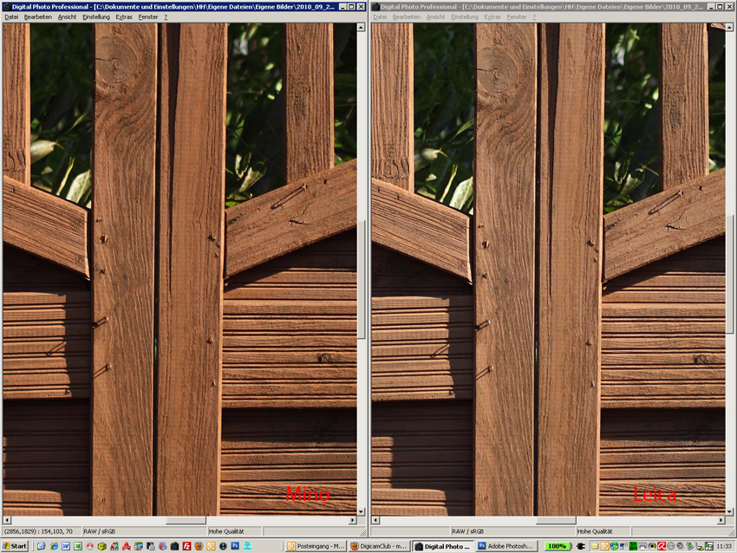Screen dimensions: 737x553
Task: Open the Extras menu in right Leica window
Action: tap(492, 17)
